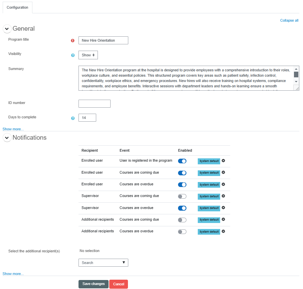Screen dimensions: 303x289
Task: Open settings gear for Enrolled user 'coming due'
Action: coord(223,172)
